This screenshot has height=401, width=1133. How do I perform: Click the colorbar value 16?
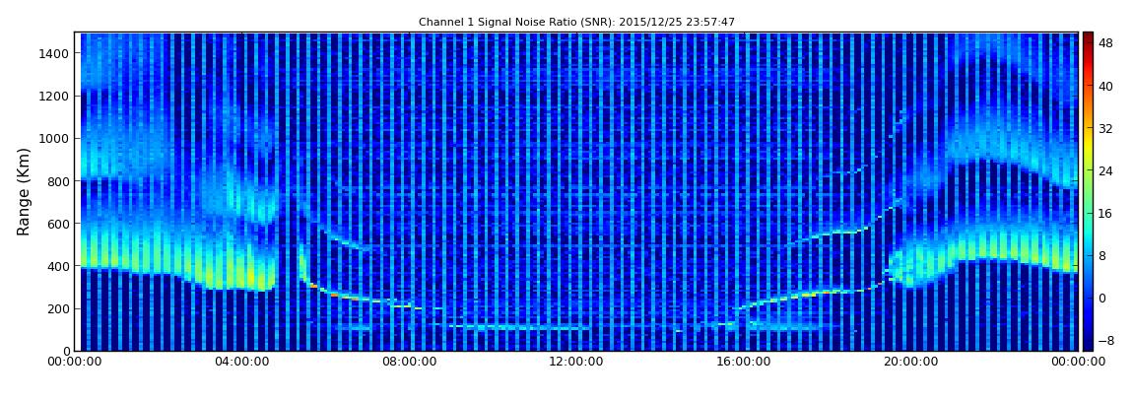click(x=1105, y=213)
